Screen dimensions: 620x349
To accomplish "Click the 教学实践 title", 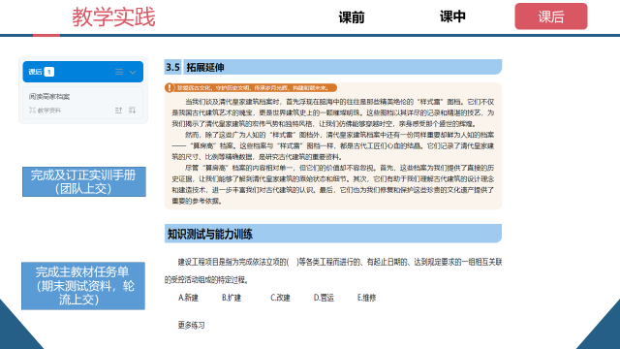I will pos(113,17).
